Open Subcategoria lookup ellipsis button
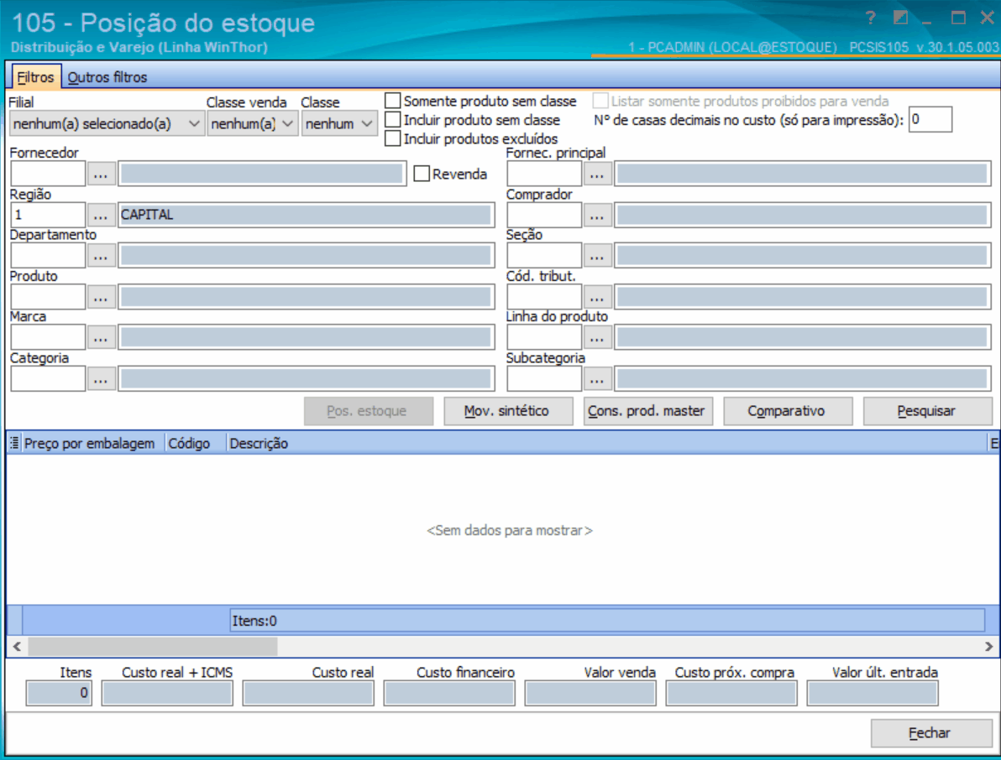This screenshot has width=1001, height=760. [597, 378]
